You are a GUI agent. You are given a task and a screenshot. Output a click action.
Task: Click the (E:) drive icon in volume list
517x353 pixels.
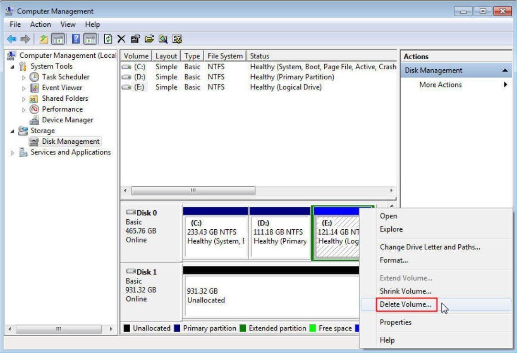pos(126,87)
